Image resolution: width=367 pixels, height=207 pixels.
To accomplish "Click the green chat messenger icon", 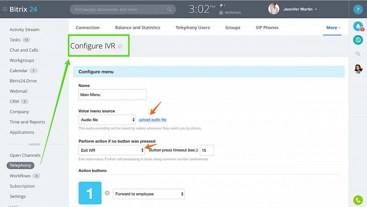I will pos(358,40).
